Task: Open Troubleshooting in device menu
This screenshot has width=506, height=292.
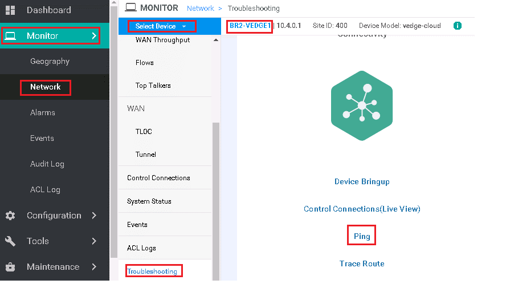Action: (x=152, y=271)
